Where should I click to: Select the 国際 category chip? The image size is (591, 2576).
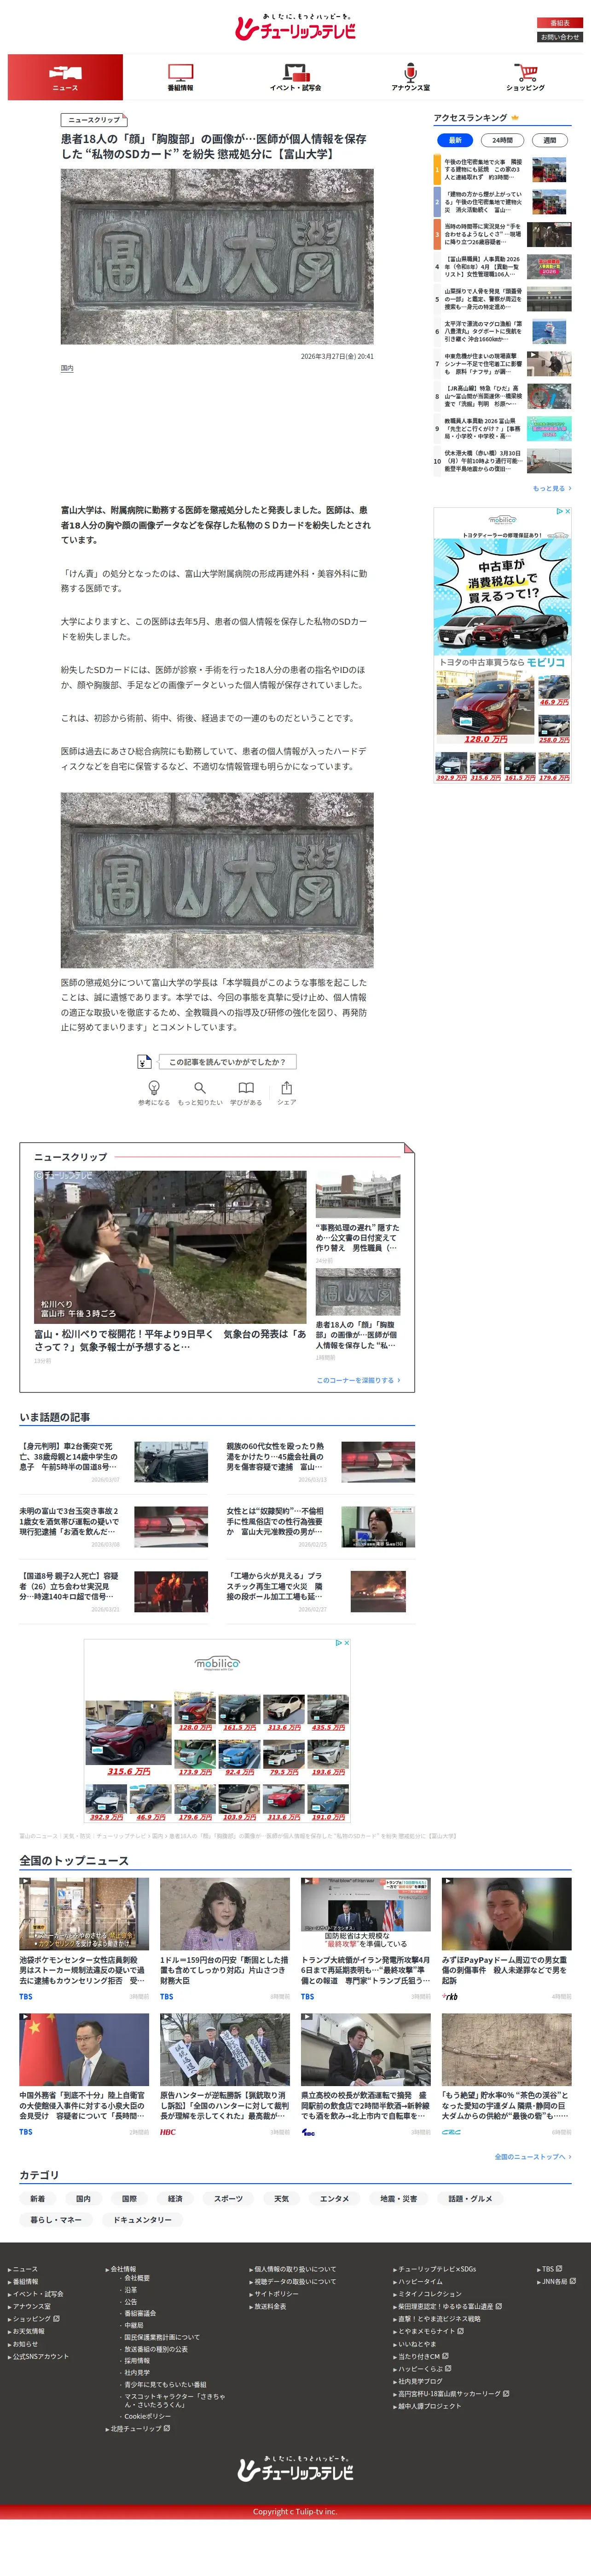pos(129,2199)
